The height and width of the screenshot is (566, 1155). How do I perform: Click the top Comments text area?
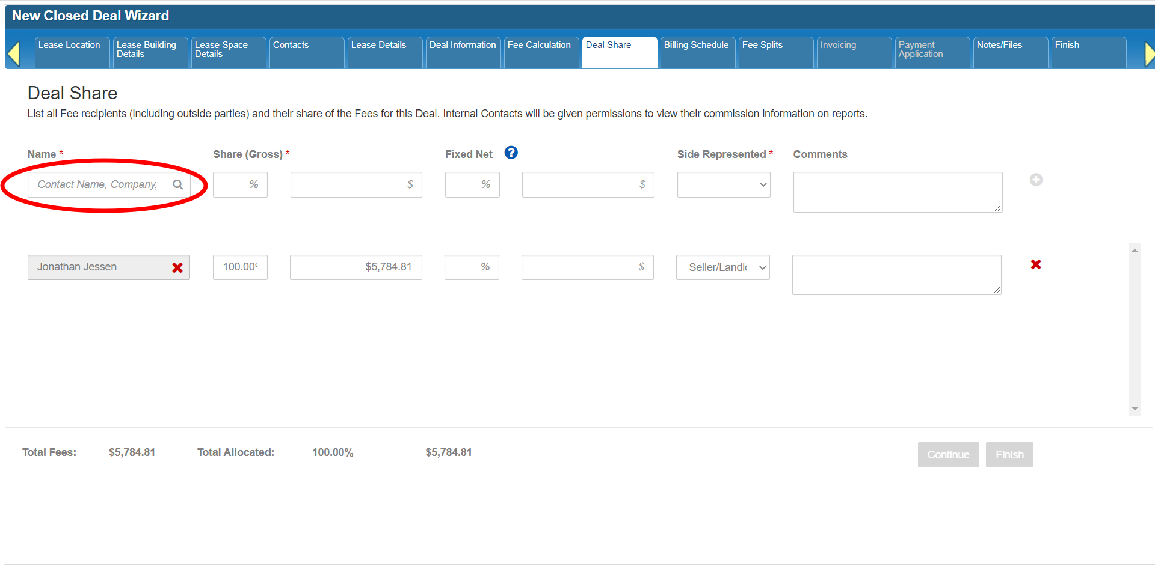[897, 192]
